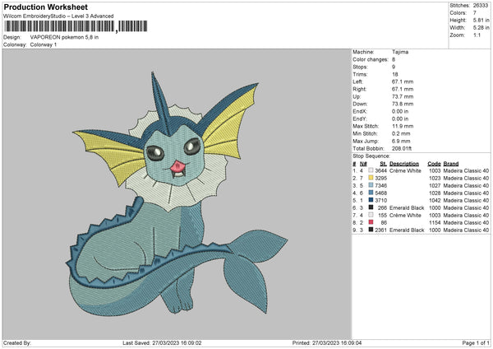Viewport: 493px width, 349px height.
Task: Click the black swatch in stop row 9
Action: (371, 230)
